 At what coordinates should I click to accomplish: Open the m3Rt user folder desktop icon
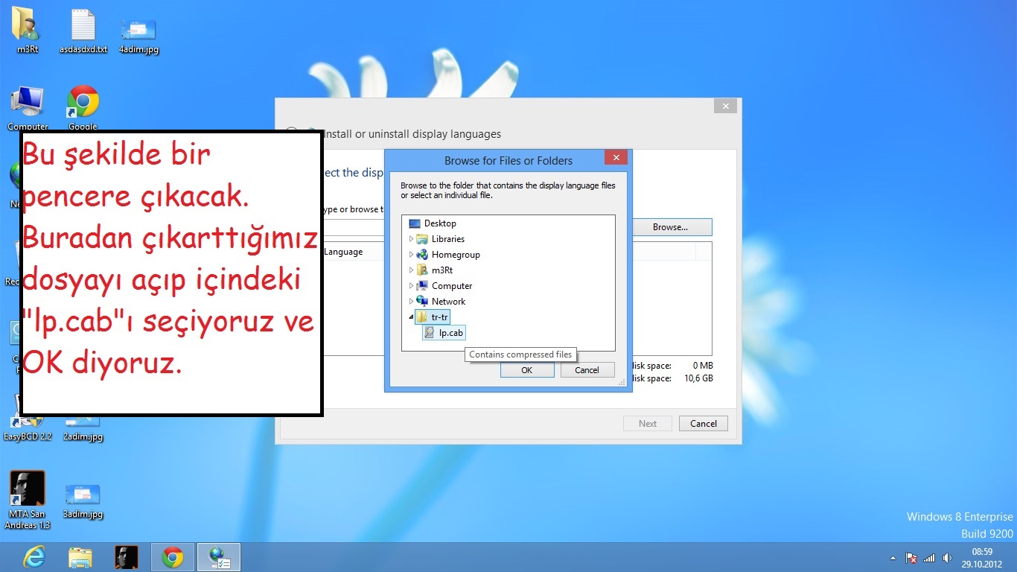[x=28, y=30]
